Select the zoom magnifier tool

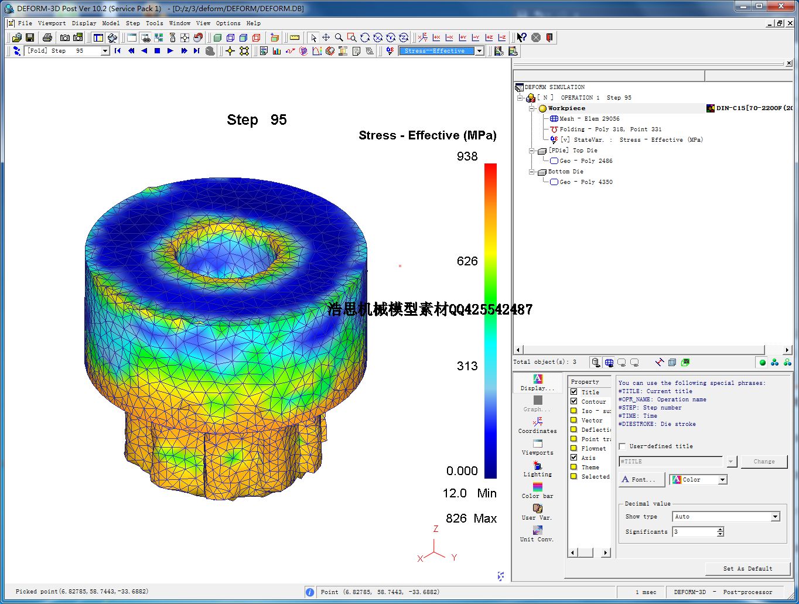tap(339, 37)
